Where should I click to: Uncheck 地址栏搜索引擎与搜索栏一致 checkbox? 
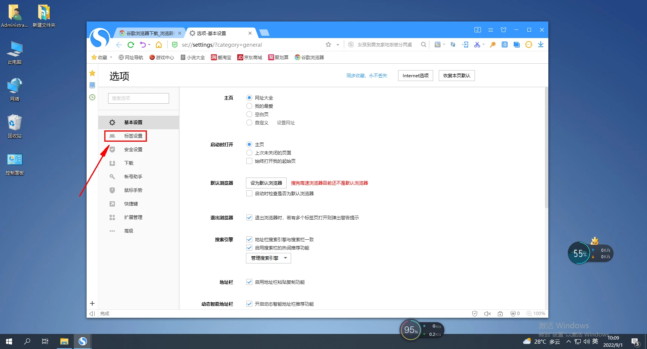click(x=249, y=239)
